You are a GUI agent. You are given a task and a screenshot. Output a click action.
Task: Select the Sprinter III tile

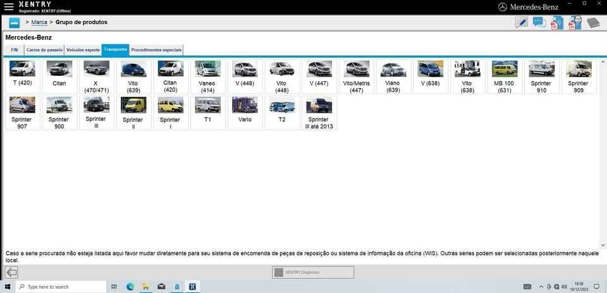click(x=96, y=113)
